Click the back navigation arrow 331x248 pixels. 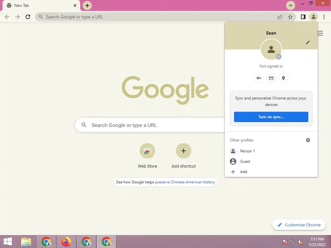pos(7,17)
